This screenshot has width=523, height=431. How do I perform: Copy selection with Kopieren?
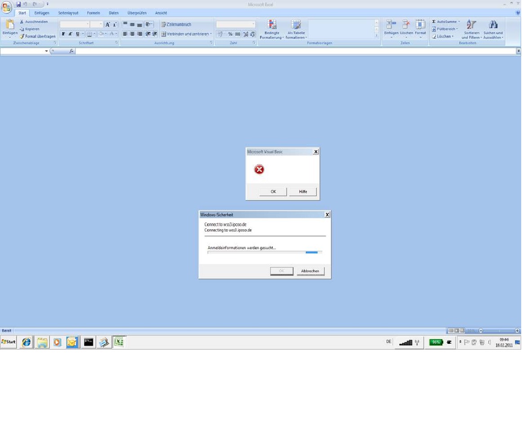point(30,29)
